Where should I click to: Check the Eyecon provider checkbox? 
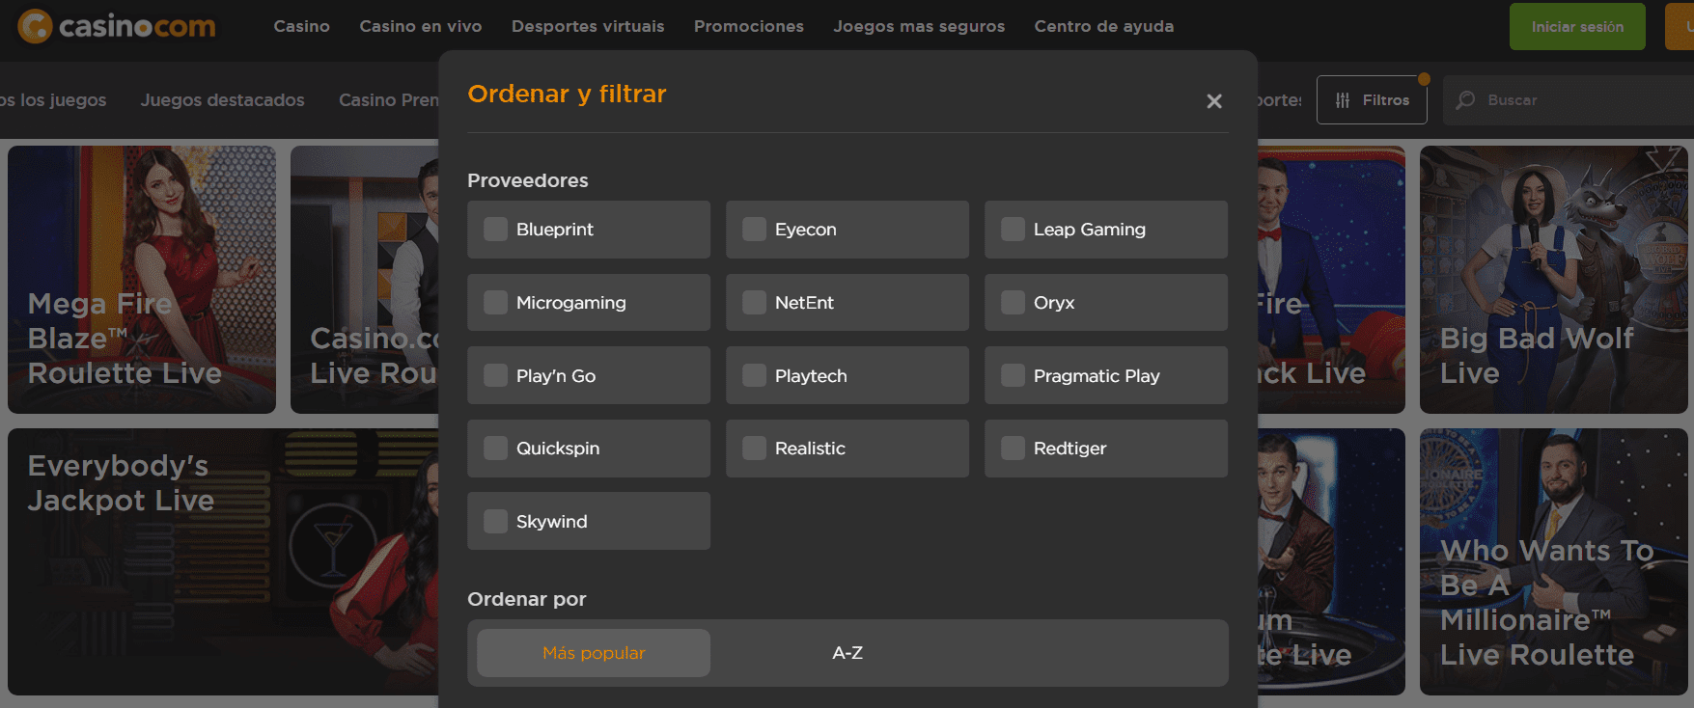[x=754, y=230]
